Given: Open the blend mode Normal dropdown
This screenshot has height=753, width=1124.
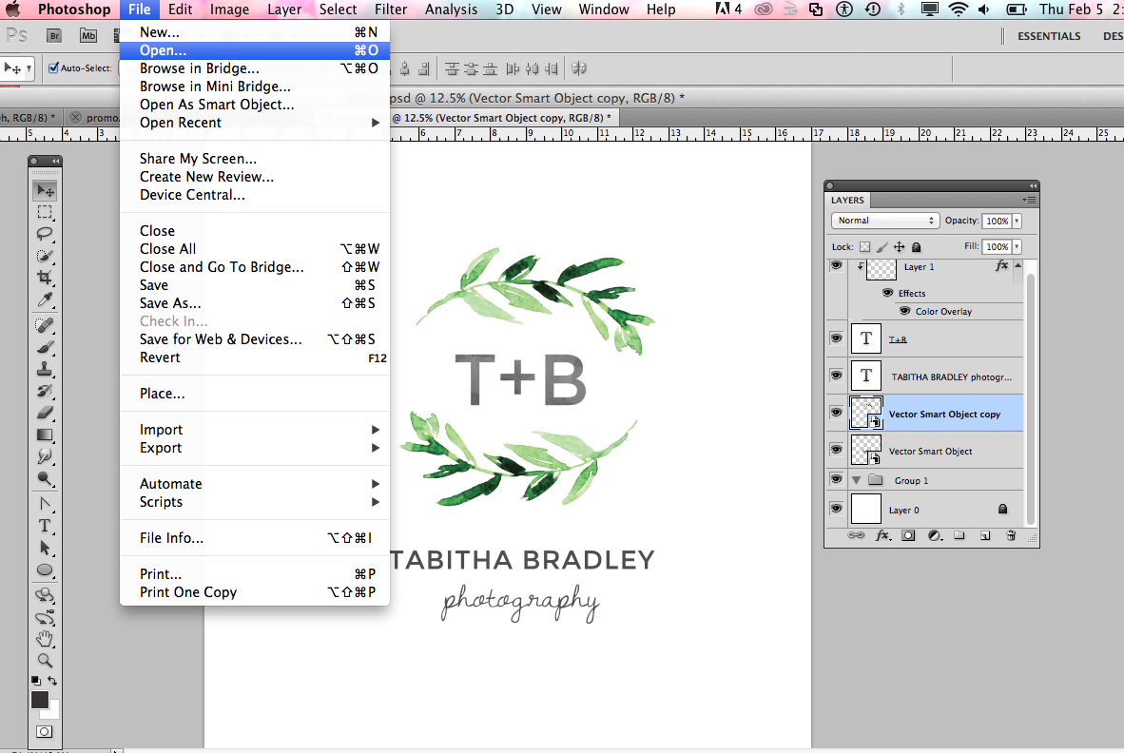Looking at the screenshot, I should [x=884, y=221].
